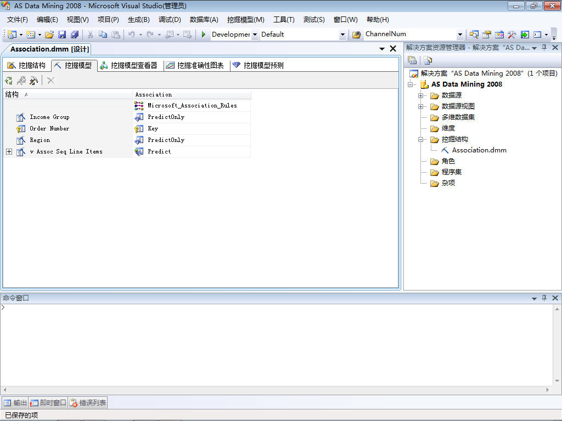Select the 角色 folder

coord(448,161)
